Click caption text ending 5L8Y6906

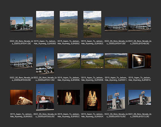(x=69, y=79)
